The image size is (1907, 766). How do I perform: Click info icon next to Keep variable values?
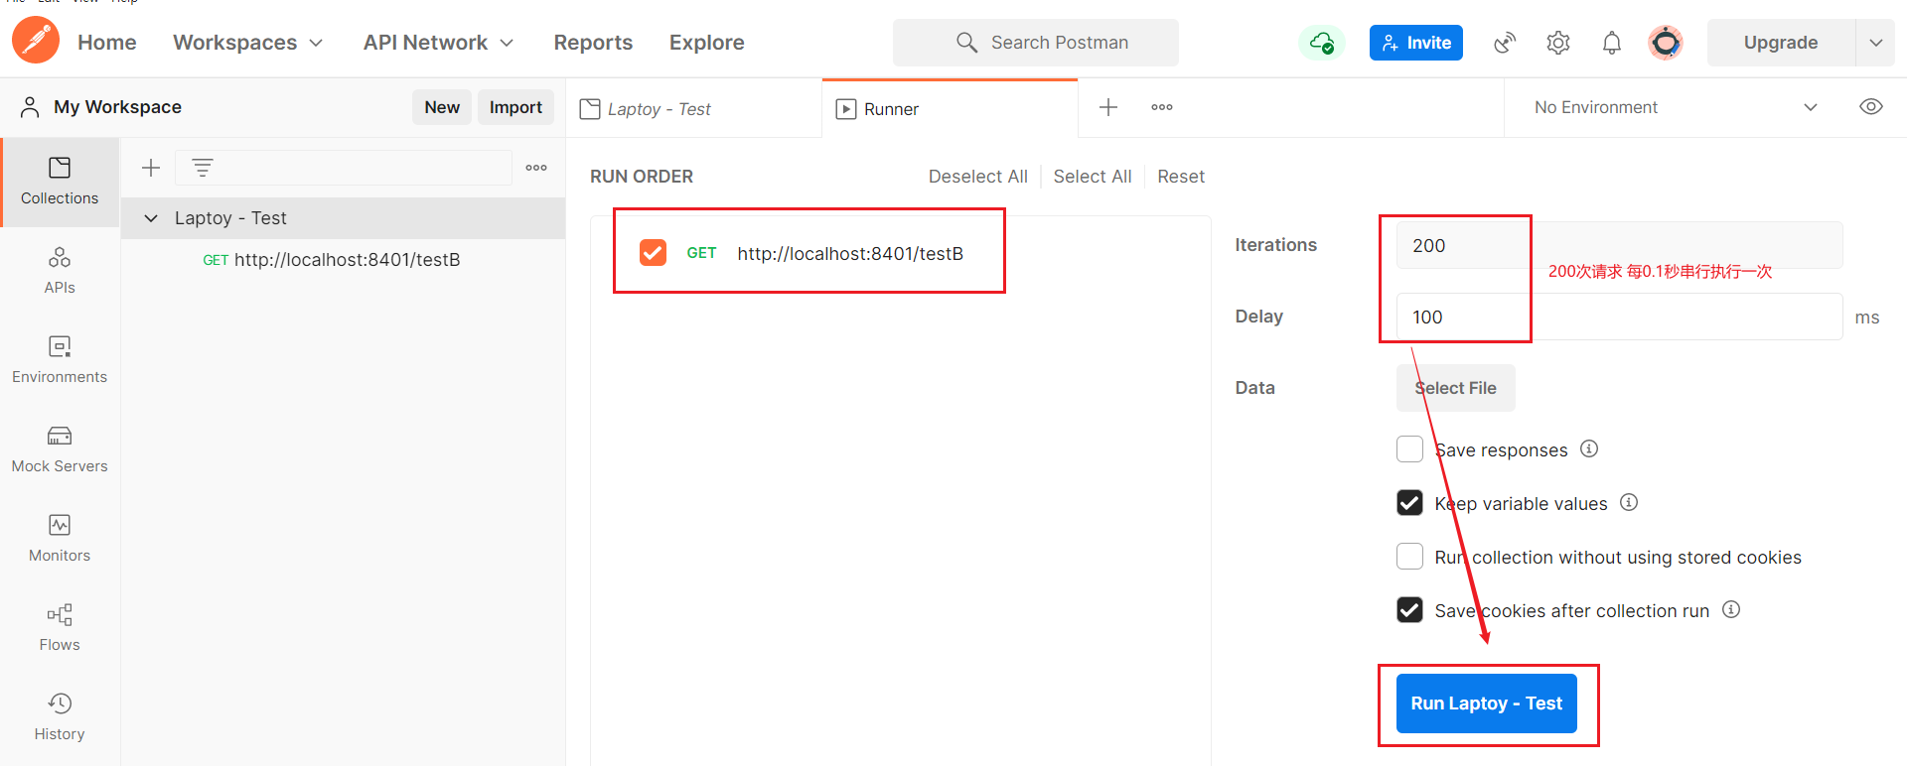1629,502
